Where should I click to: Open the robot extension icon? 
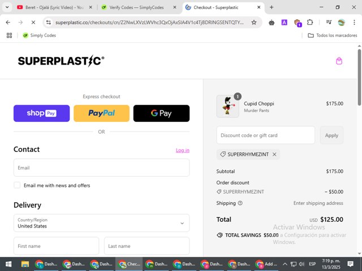[271, 23]
